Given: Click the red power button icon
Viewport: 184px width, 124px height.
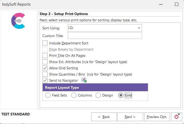Looking at the screenshot, I should pyautogui.click(x=176, y=117).
